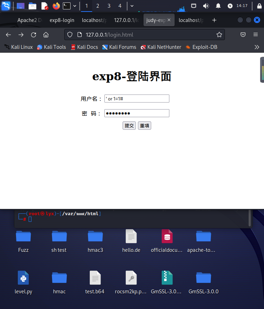The height and width of the screenshot is (309, 264).
Task: Click the lock screen padlock icon
Action: [259, 6]
